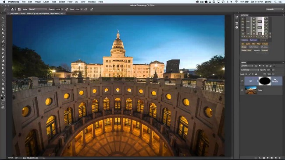Screen dimensions: 285x160
Task: Open the layer Opacity dropdown arrow
Action: (x=273, y=70)
